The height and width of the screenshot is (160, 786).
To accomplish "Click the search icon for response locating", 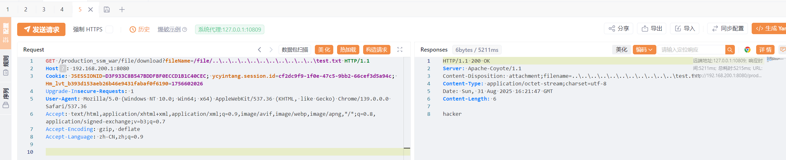I will (730, 50).
